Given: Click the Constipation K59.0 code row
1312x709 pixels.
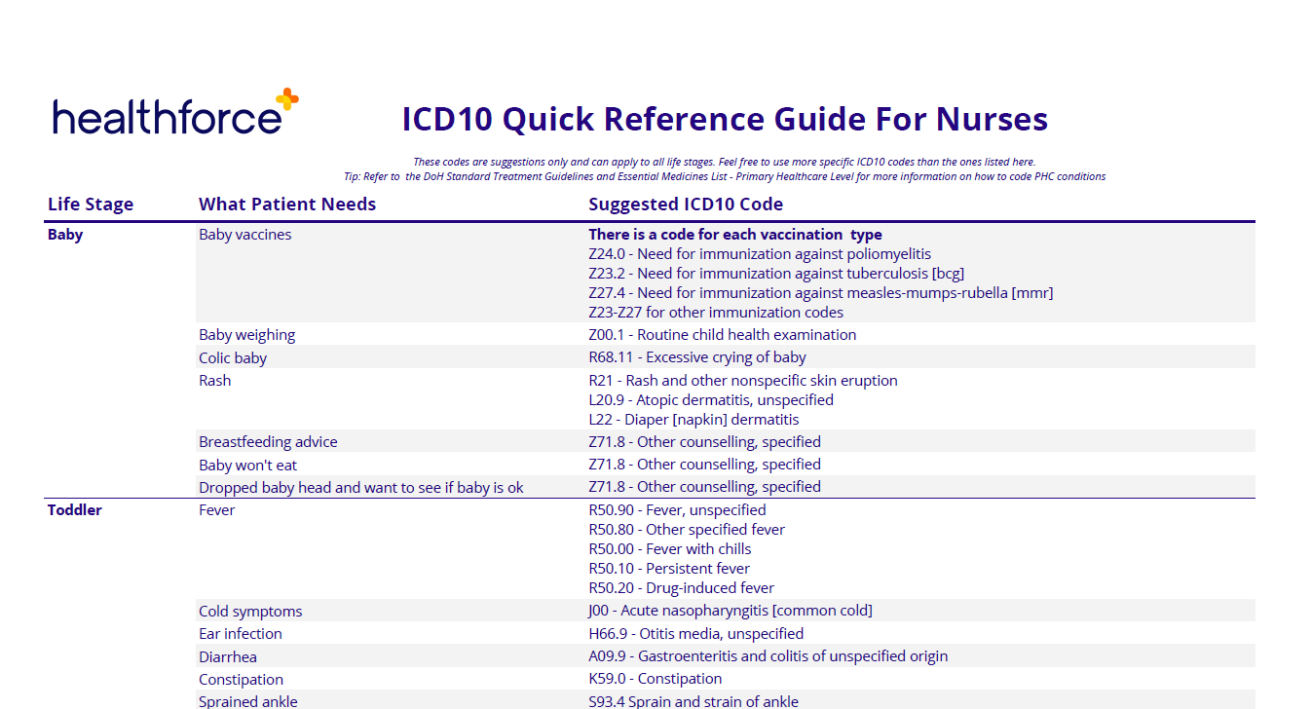Looking at the screenshot, I should pos(655,679).
